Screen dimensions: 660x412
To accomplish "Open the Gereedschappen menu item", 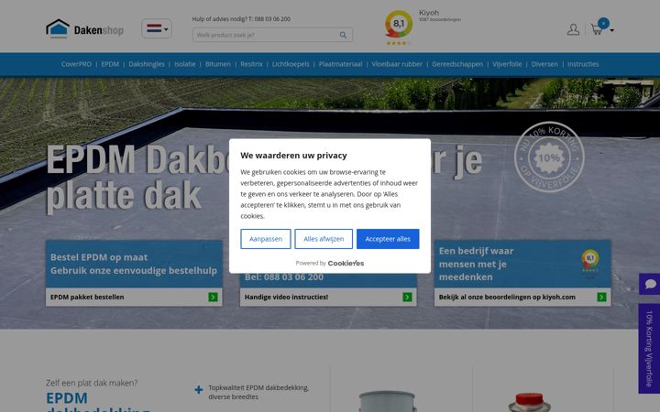I will 457,64.
